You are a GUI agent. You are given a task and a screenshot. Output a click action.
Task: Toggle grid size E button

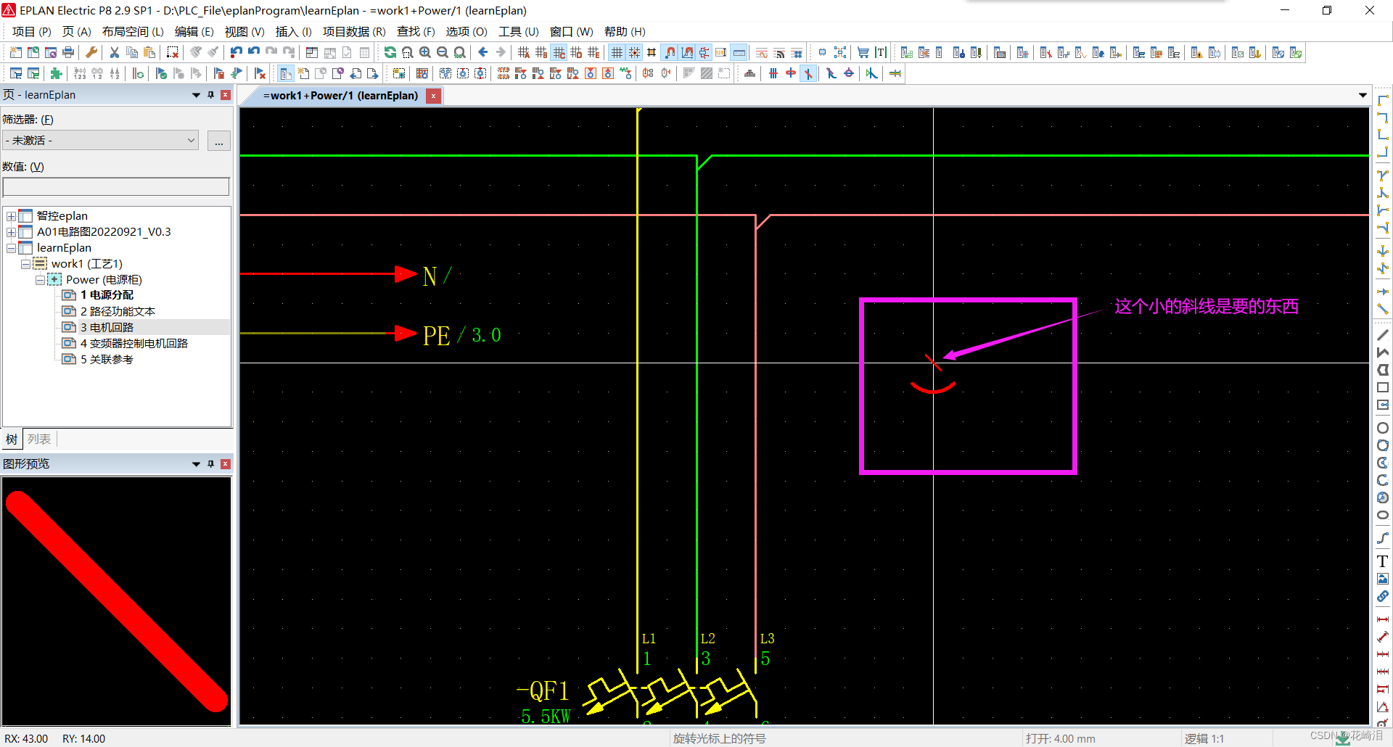click(x=593, y=52)
